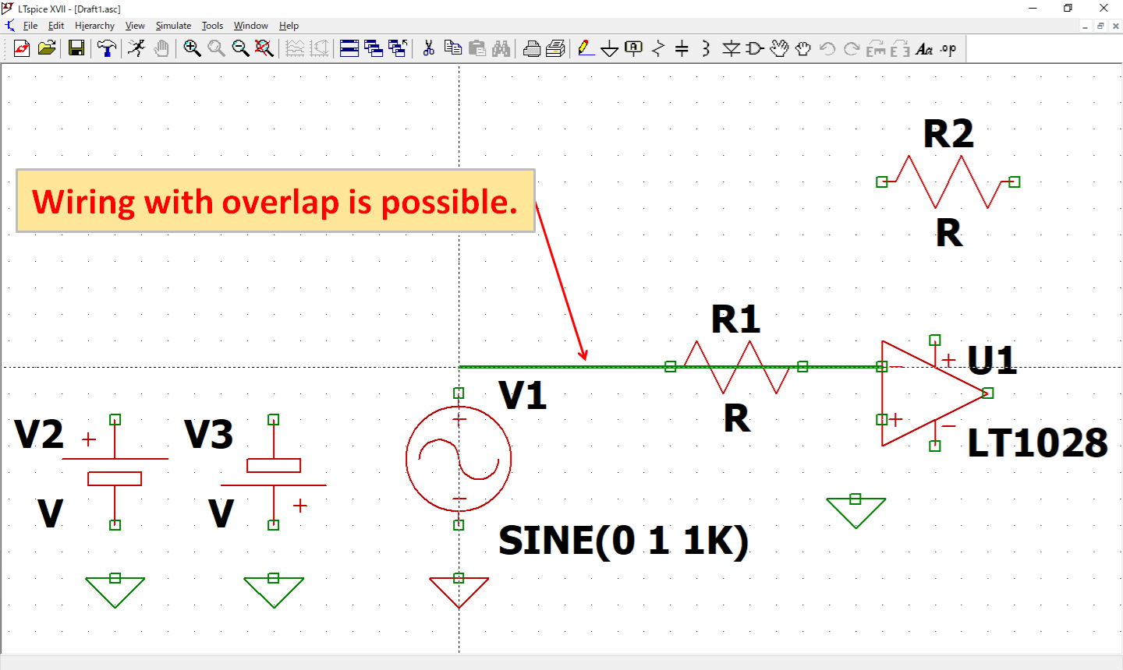Select the move hand tool
1123x670 pixels.
pyautogui.click(x=779, y=48)
